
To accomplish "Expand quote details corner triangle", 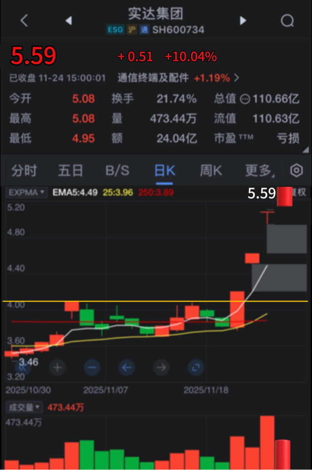I will click(305, 150).
